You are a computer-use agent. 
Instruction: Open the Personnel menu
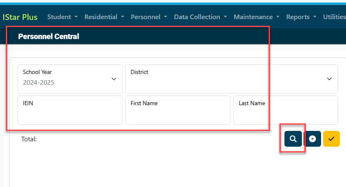coord(149,17)
